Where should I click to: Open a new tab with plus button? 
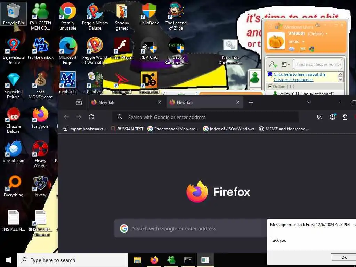(x=251, y=103)
